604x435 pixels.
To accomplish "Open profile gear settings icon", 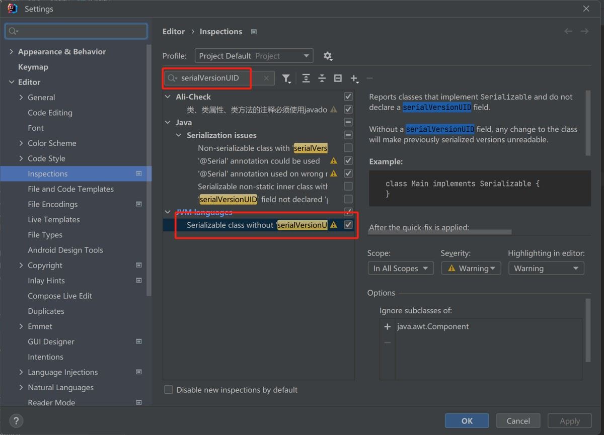I will [x=328, y=56].
